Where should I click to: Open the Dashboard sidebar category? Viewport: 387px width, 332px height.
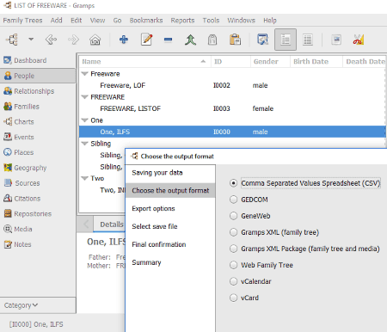click(38, 60)
